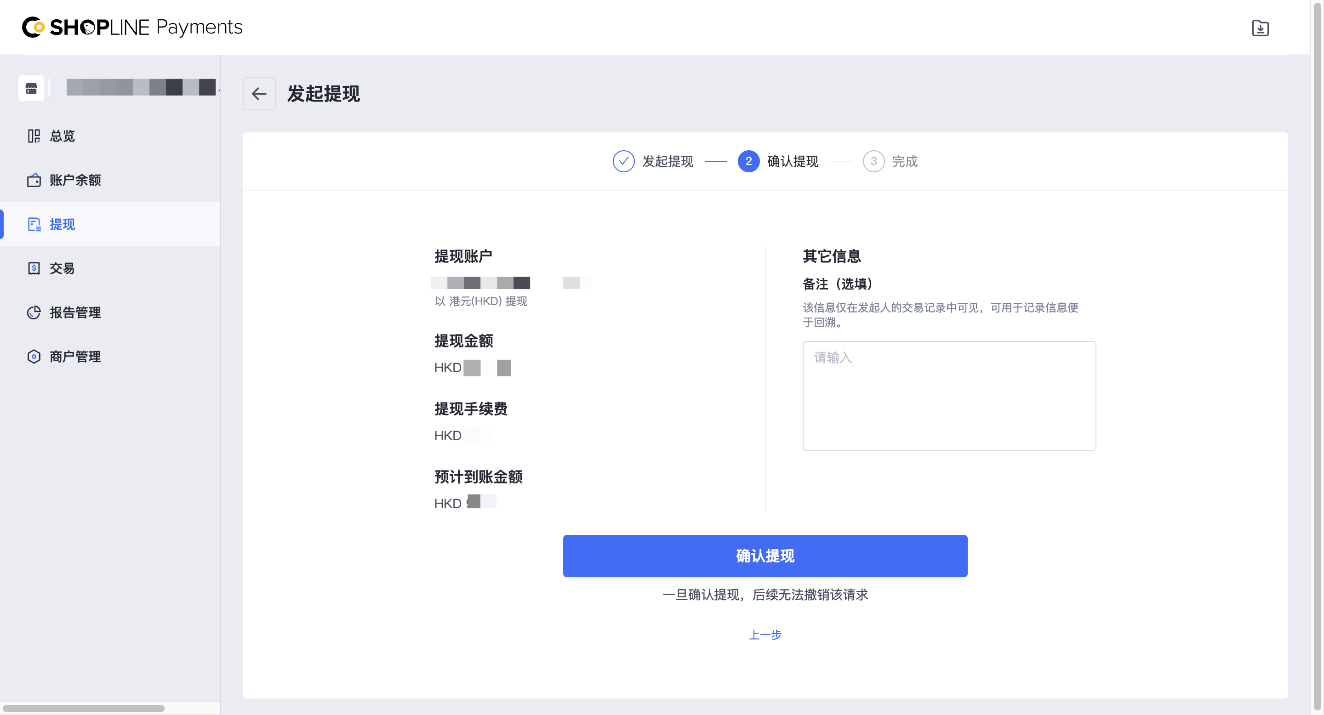Click the SHOPLINE Payments logo
Viewport: 1324px width, 715px height.
132,27
